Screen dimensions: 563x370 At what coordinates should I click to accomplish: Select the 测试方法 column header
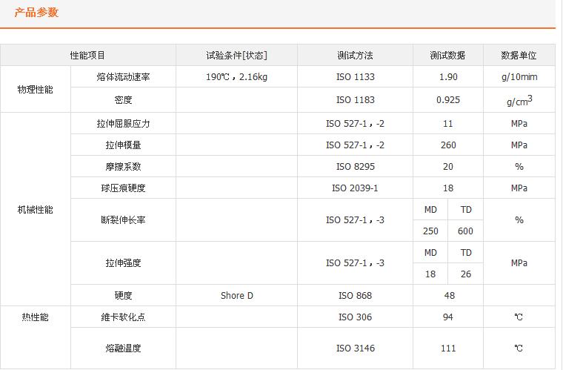tap(355, 56)
